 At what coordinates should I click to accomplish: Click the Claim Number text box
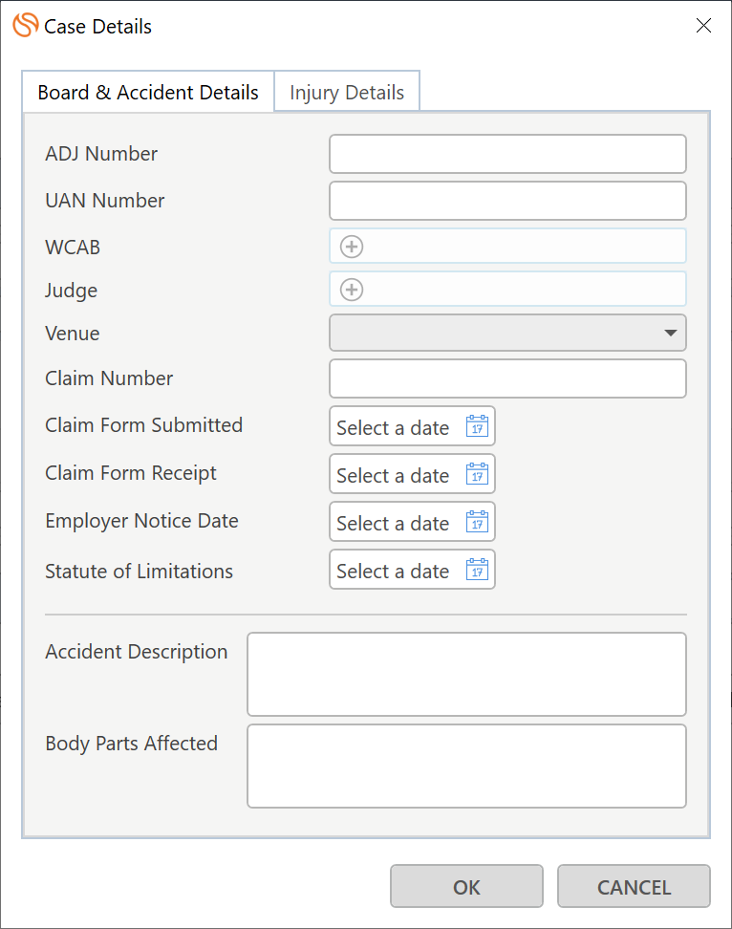(507, 378)
